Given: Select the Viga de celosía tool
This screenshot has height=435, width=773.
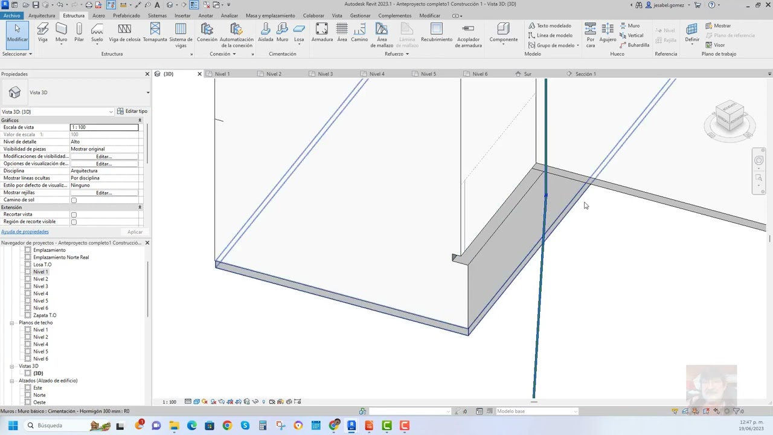Looking at the screenshot, I should (x=124, y=33).
